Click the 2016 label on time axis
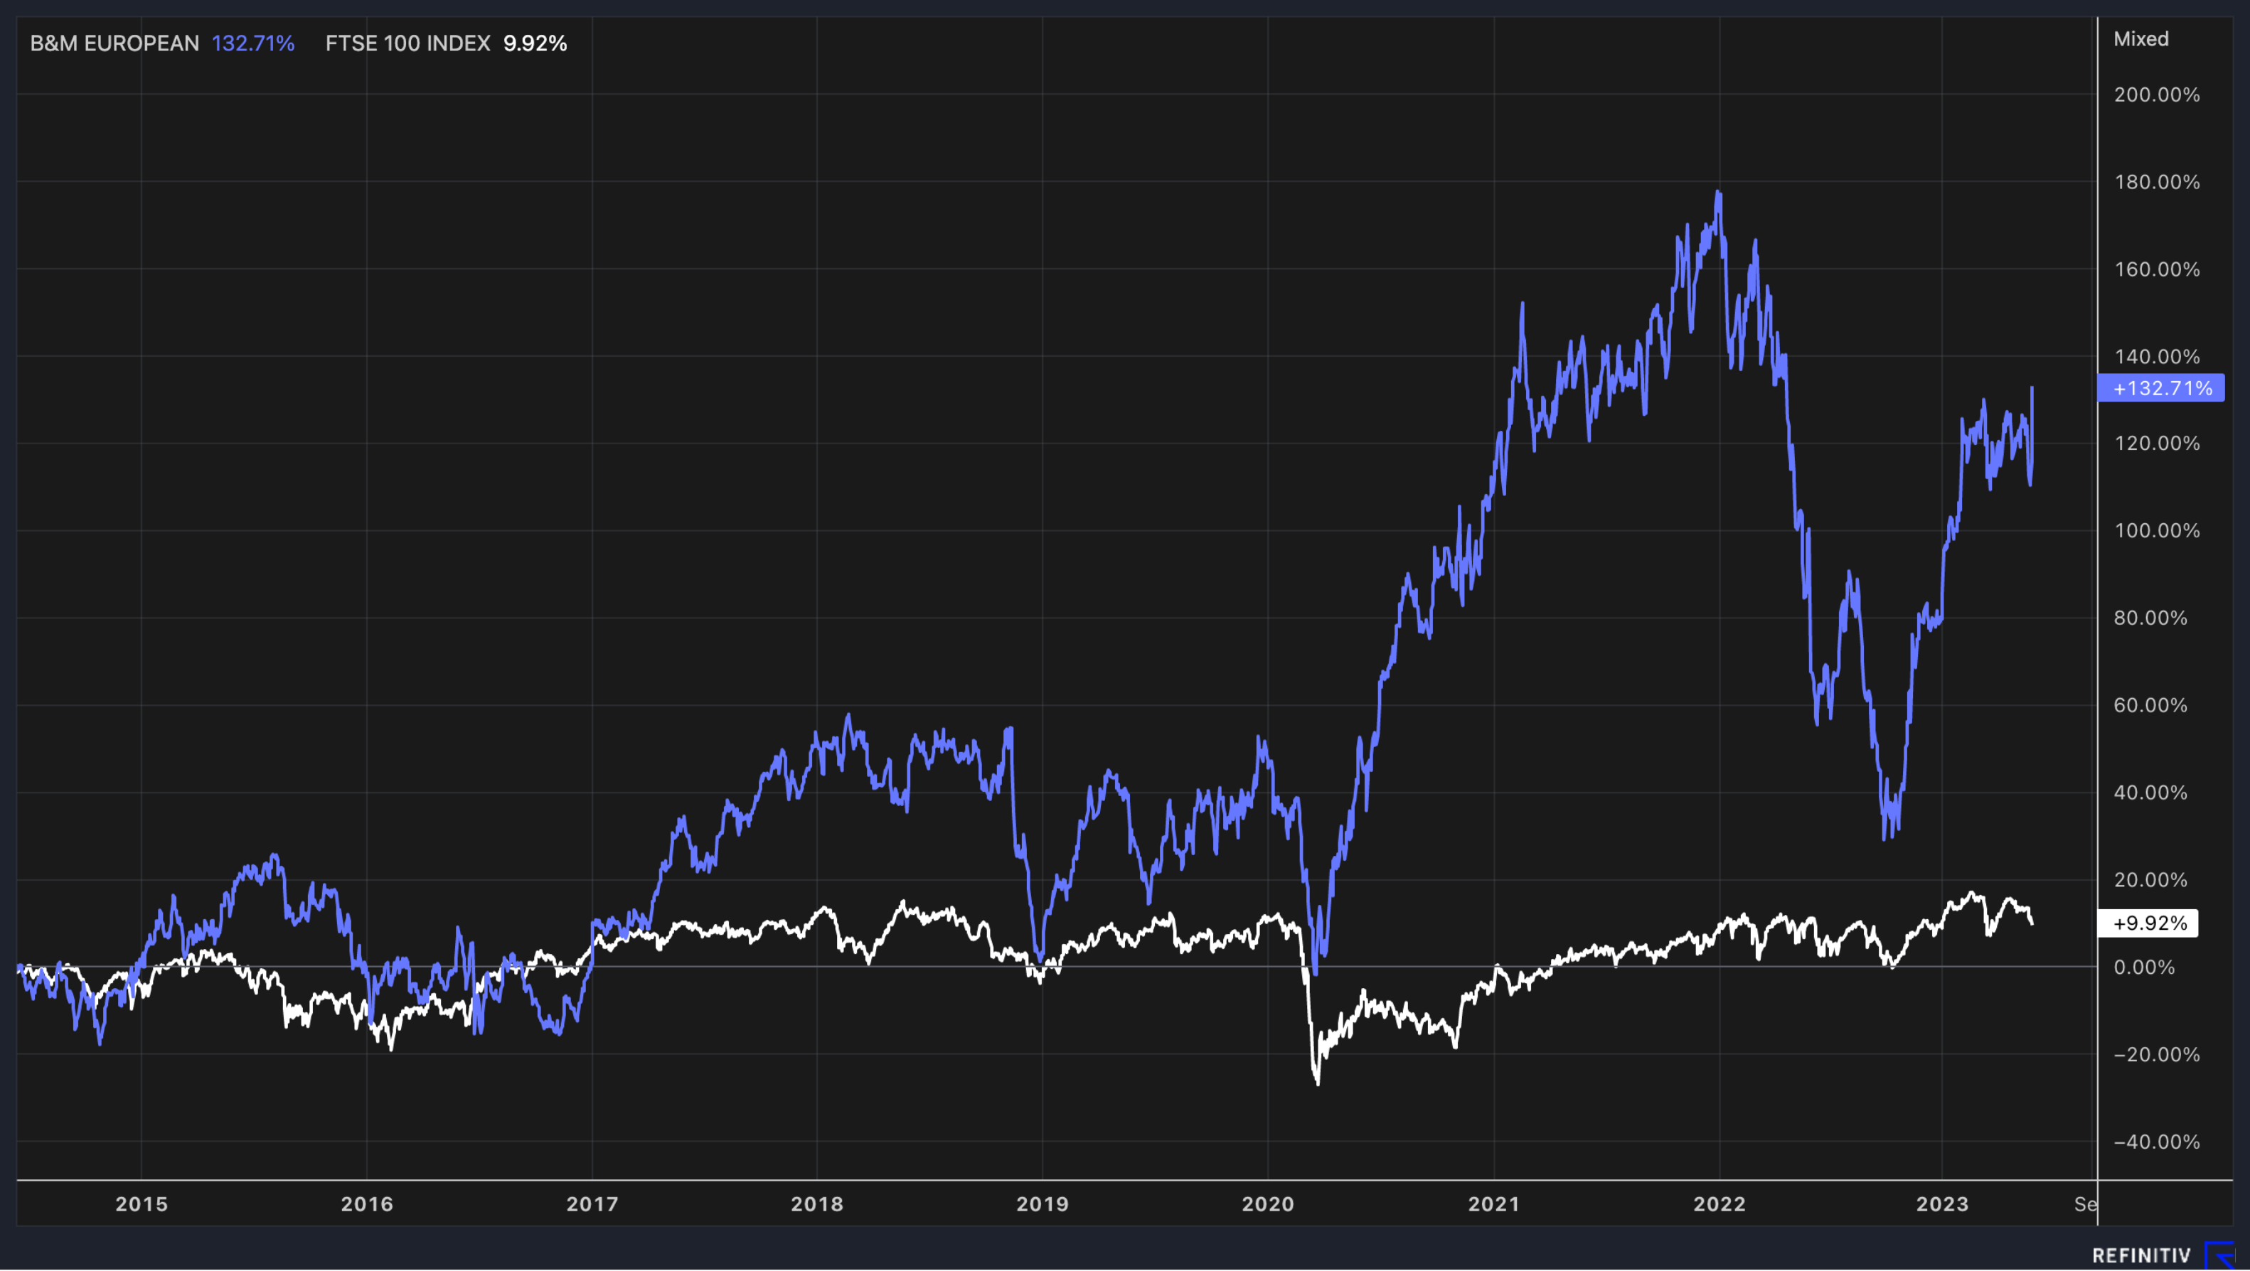Screen dimensions: 2250x1271 coord(367,1203)
